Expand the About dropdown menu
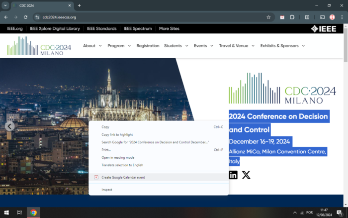 92,46
